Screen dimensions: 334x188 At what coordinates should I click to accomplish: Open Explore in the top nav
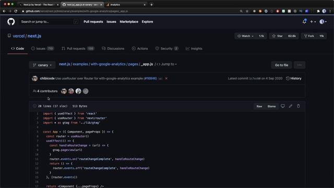pyautogui.click(x=147, y=22)
